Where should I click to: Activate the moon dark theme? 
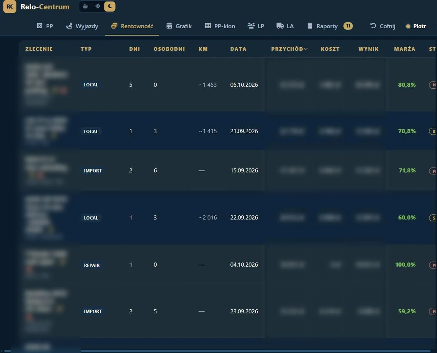click(x=110, y=6)
